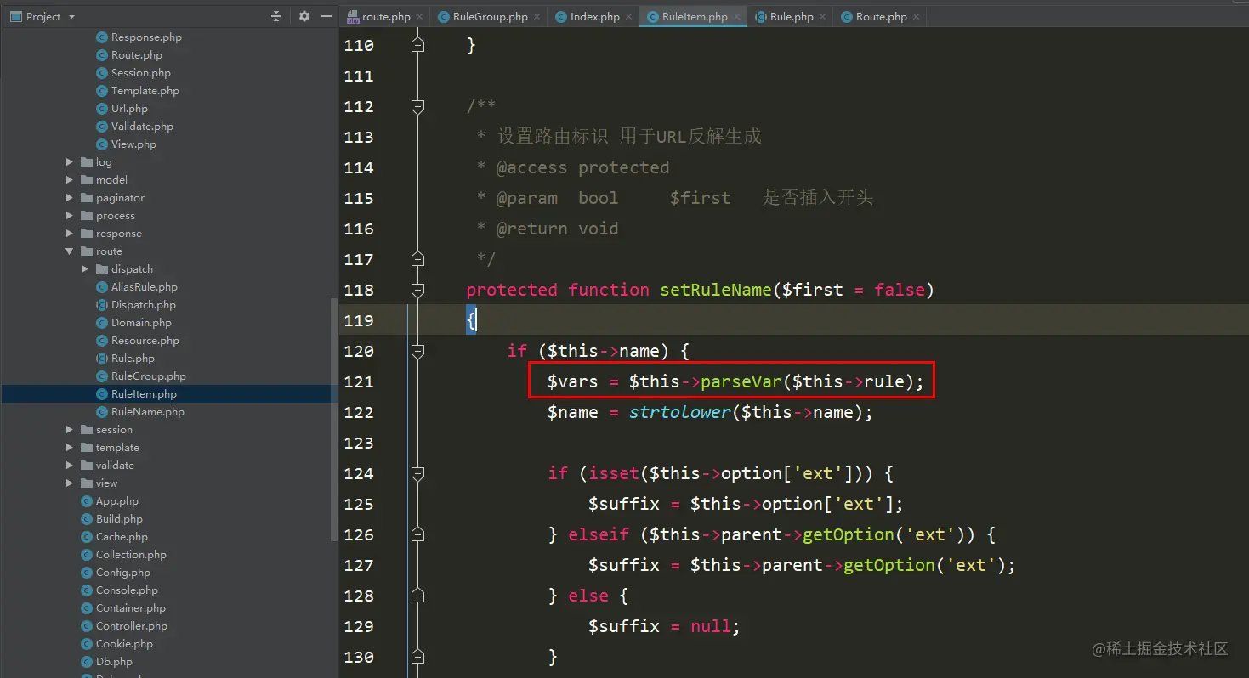Click line number 122 in gutter
1249x678 pixels.
pyautogui.click(x=359, y=412)
